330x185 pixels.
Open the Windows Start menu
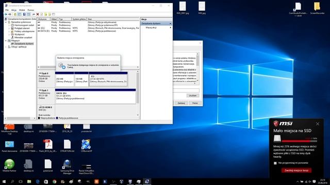4,181
